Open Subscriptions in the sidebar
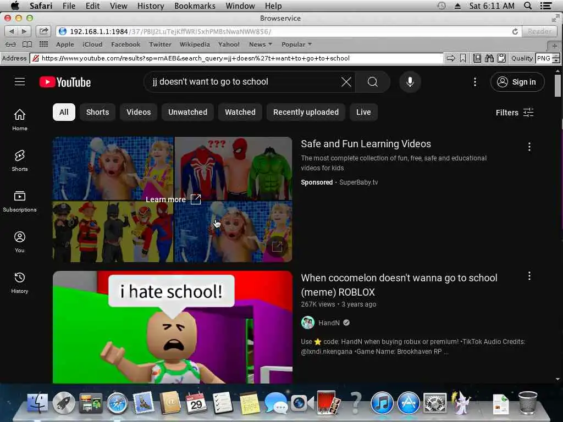Image resolution: width=563 pixels, height=422 pixels. tap(20, 201)
